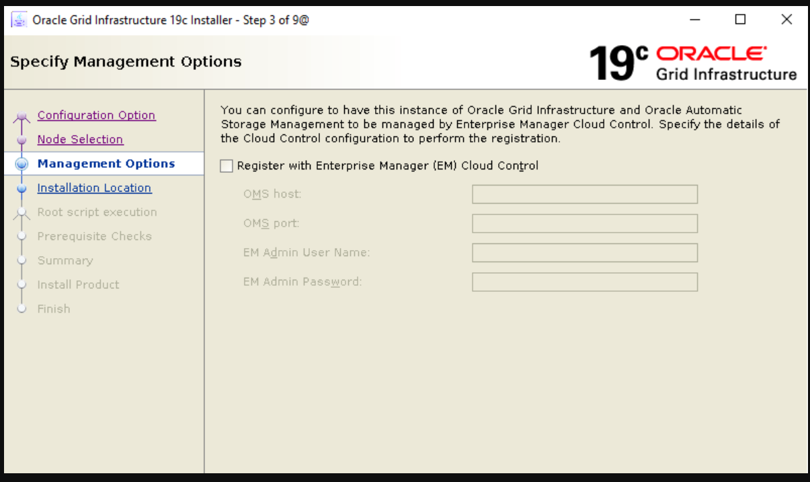
Task: Click the Node Selection step marker icon
Action: click(x=22, y=140)
